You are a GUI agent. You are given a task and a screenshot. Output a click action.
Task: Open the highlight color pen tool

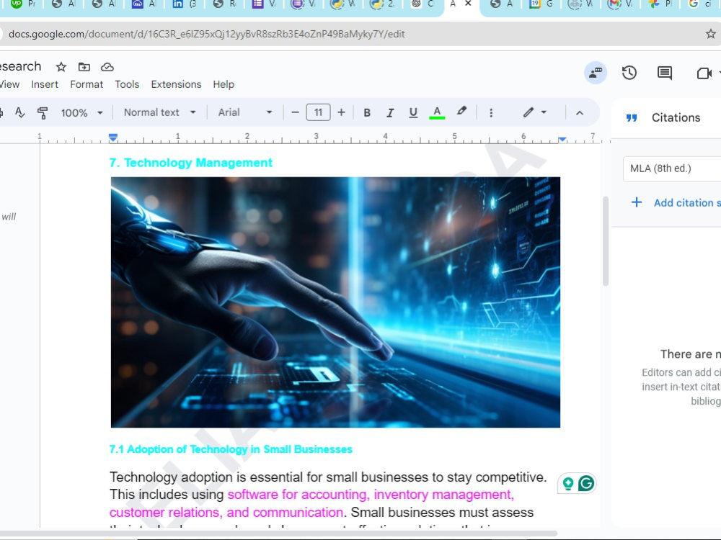click(x=461, y=112)
